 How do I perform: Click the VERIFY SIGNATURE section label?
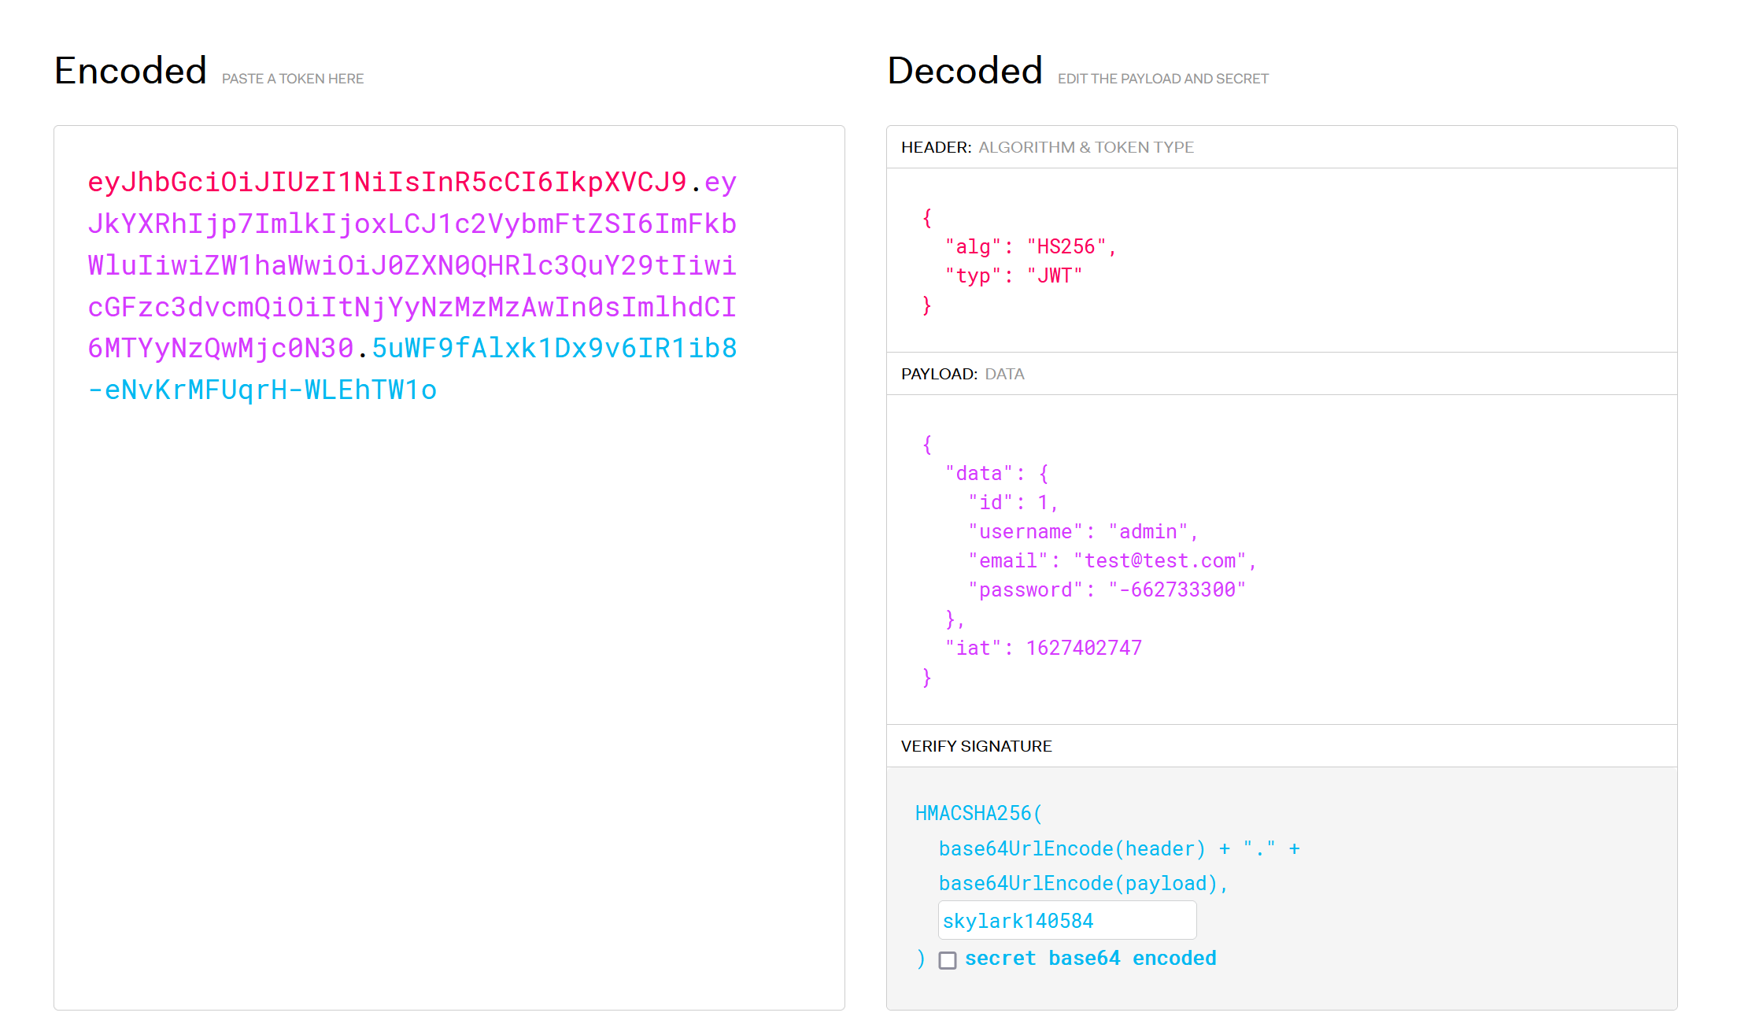976,746
